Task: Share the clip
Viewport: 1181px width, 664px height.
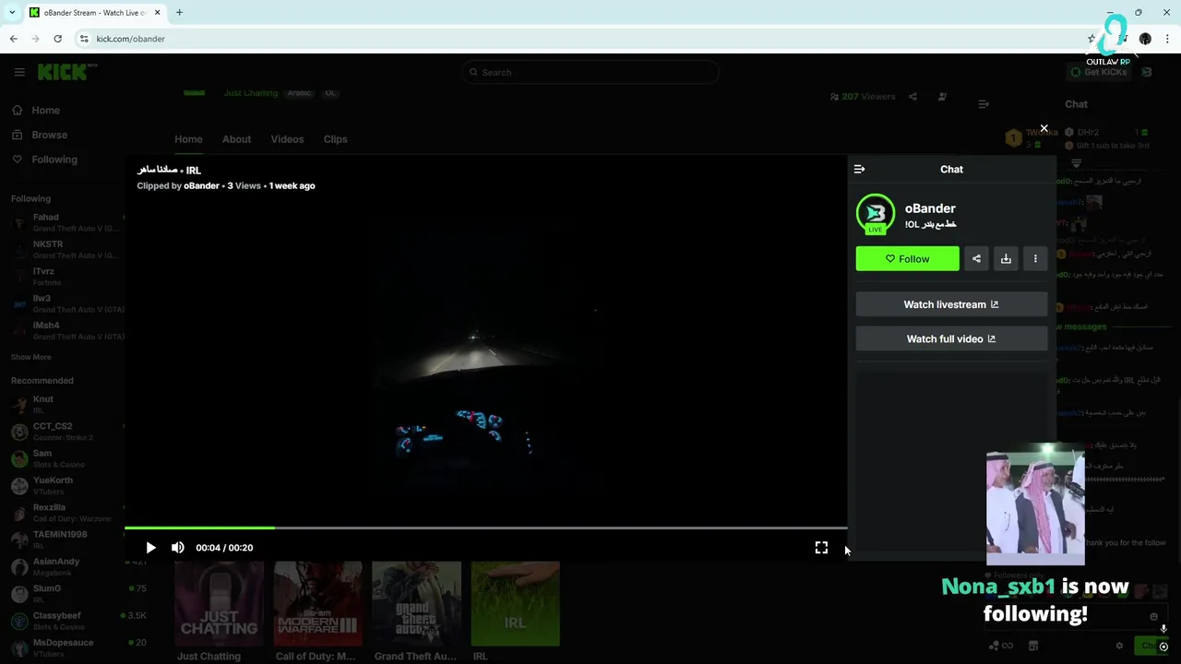Action: [976, 259]
